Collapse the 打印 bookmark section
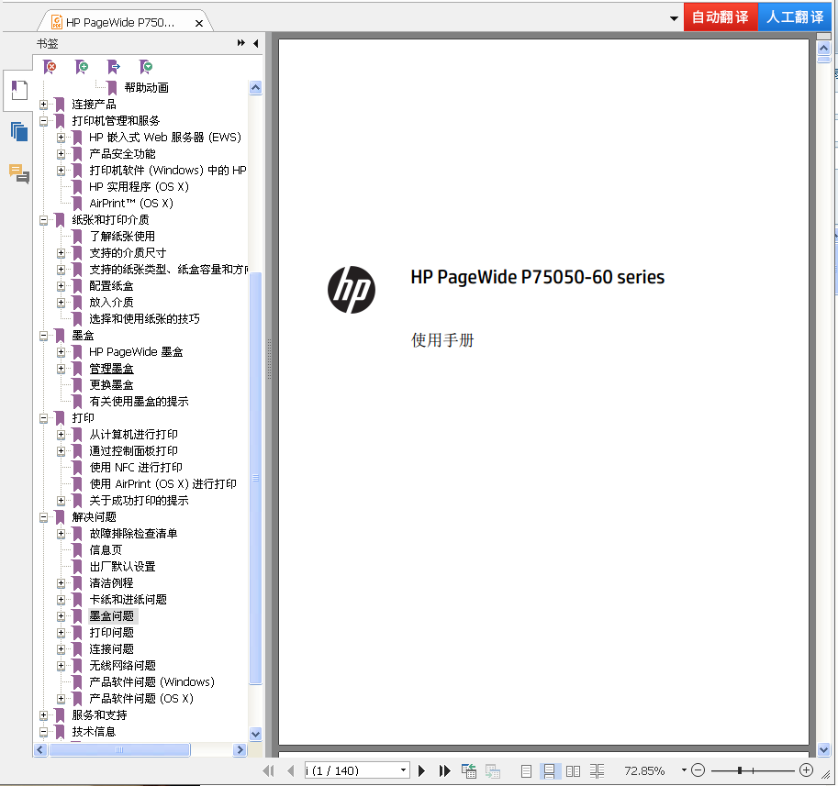The height and width of the screenshot is (786, 838). (x=44, y=418)
